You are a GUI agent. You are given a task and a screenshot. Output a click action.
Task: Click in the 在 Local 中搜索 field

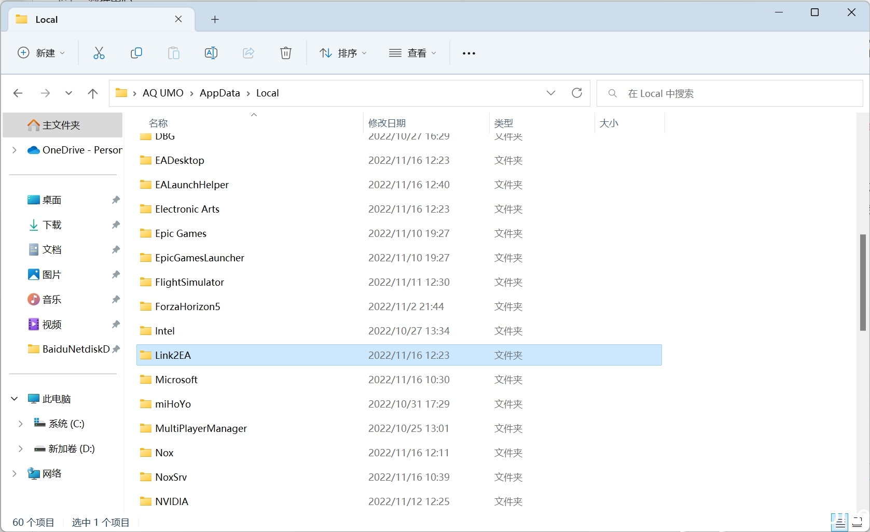[729, 93]
